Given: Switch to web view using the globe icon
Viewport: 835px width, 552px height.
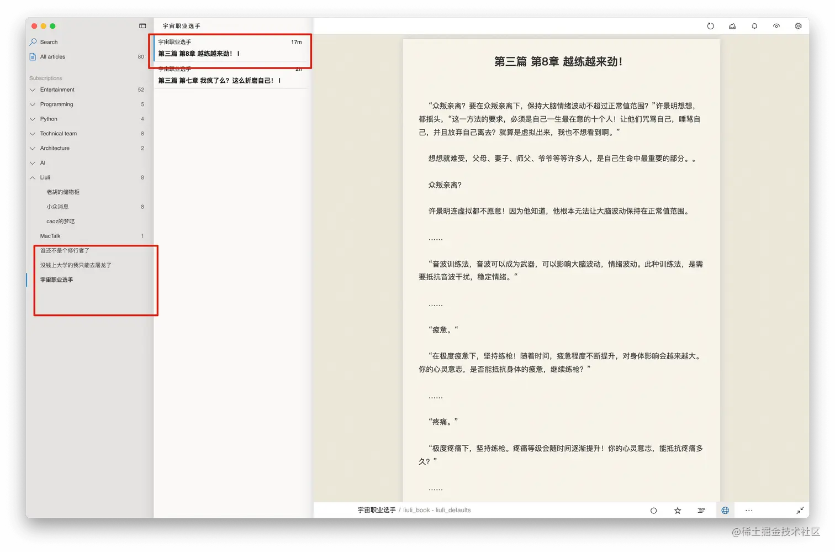Looking at the screenshot, I should point(725,510).
